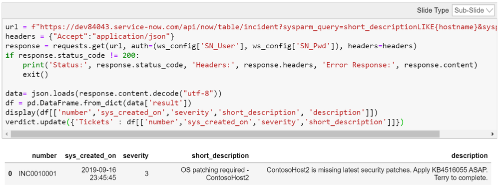Click the display(df[[...]]) line
Image resolution: width=499 pixels, height=188 pixels.
pyautogui.click(x=192, y=112)
